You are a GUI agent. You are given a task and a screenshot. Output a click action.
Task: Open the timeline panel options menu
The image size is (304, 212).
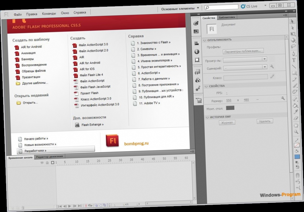click(x=192, y=152)
